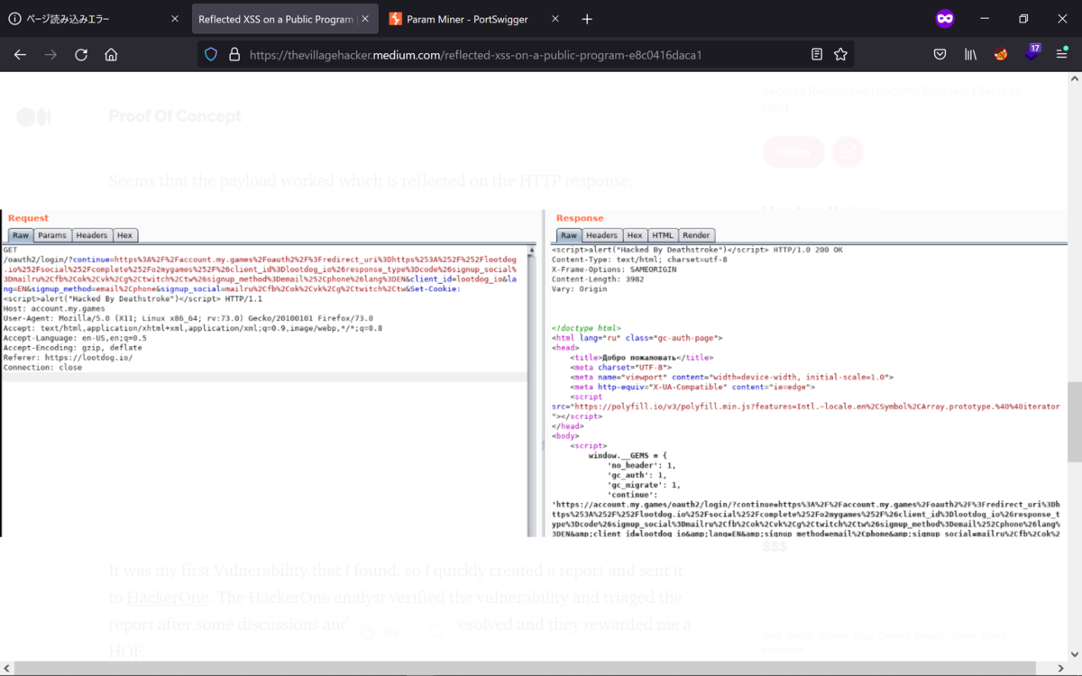The width and height of the screenshot is (1082, 676).
Task: Click the subscribe icon beside Follow
Action: point(848,152)
